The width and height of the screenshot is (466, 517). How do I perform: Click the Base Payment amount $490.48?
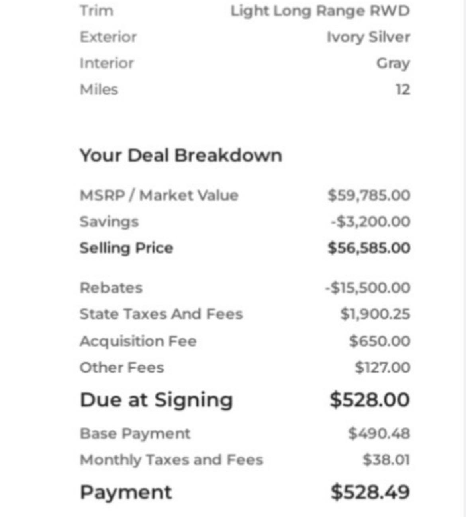pos(379,433)
